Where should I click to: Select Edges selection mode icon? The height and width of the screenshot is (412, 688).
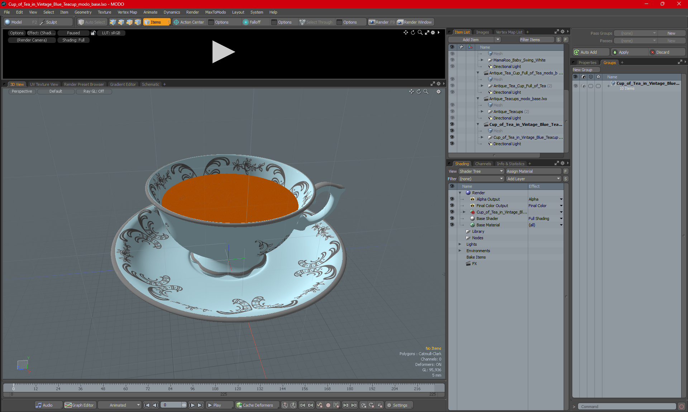pos(121,22)
